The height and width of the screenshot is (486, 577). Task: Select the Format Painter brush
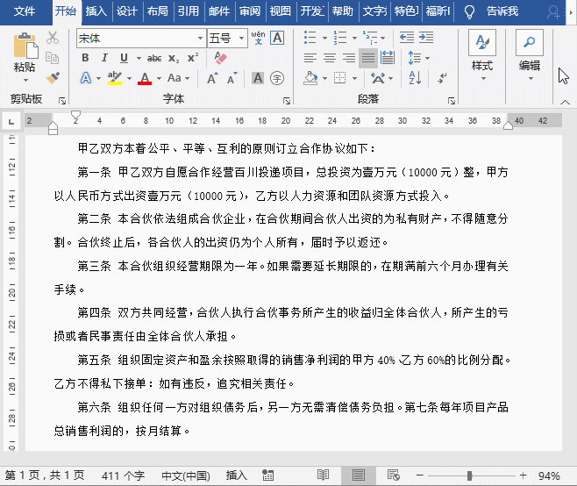pos(53,78)
